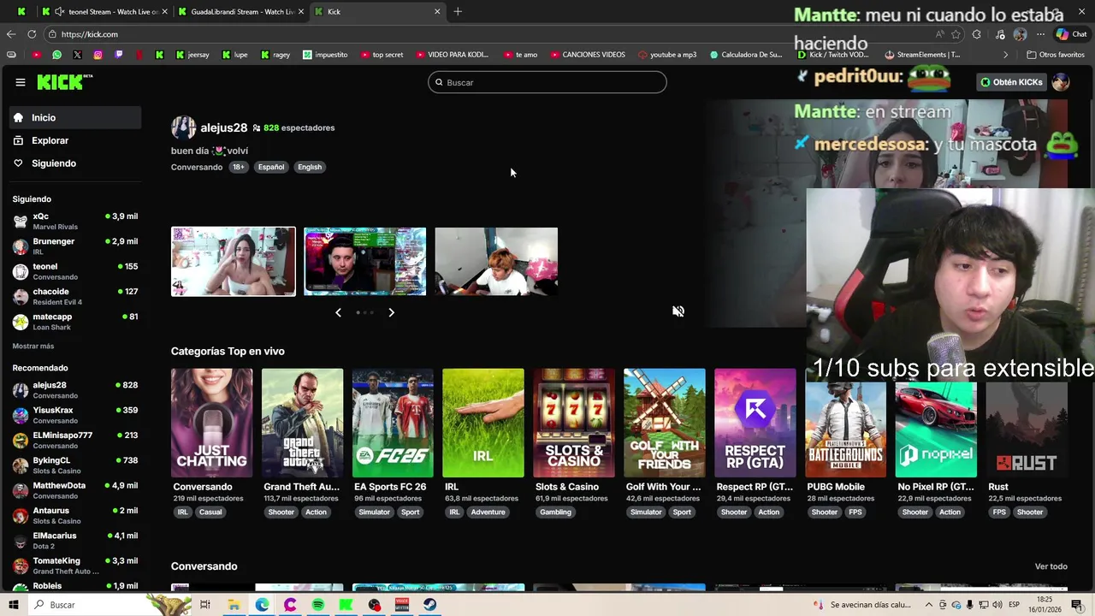Select second carousel stream thumbnail

364,261
